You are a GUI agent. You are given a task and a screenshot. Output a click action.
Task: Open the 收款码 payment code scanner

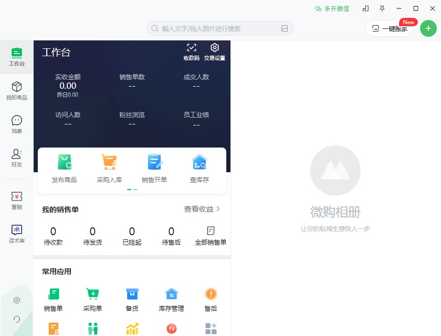[192, 52]
